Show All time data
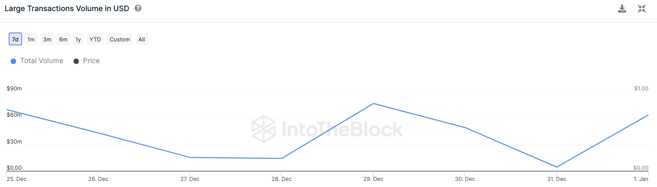This screenshot has width=657, height=187. coord(142,39)
